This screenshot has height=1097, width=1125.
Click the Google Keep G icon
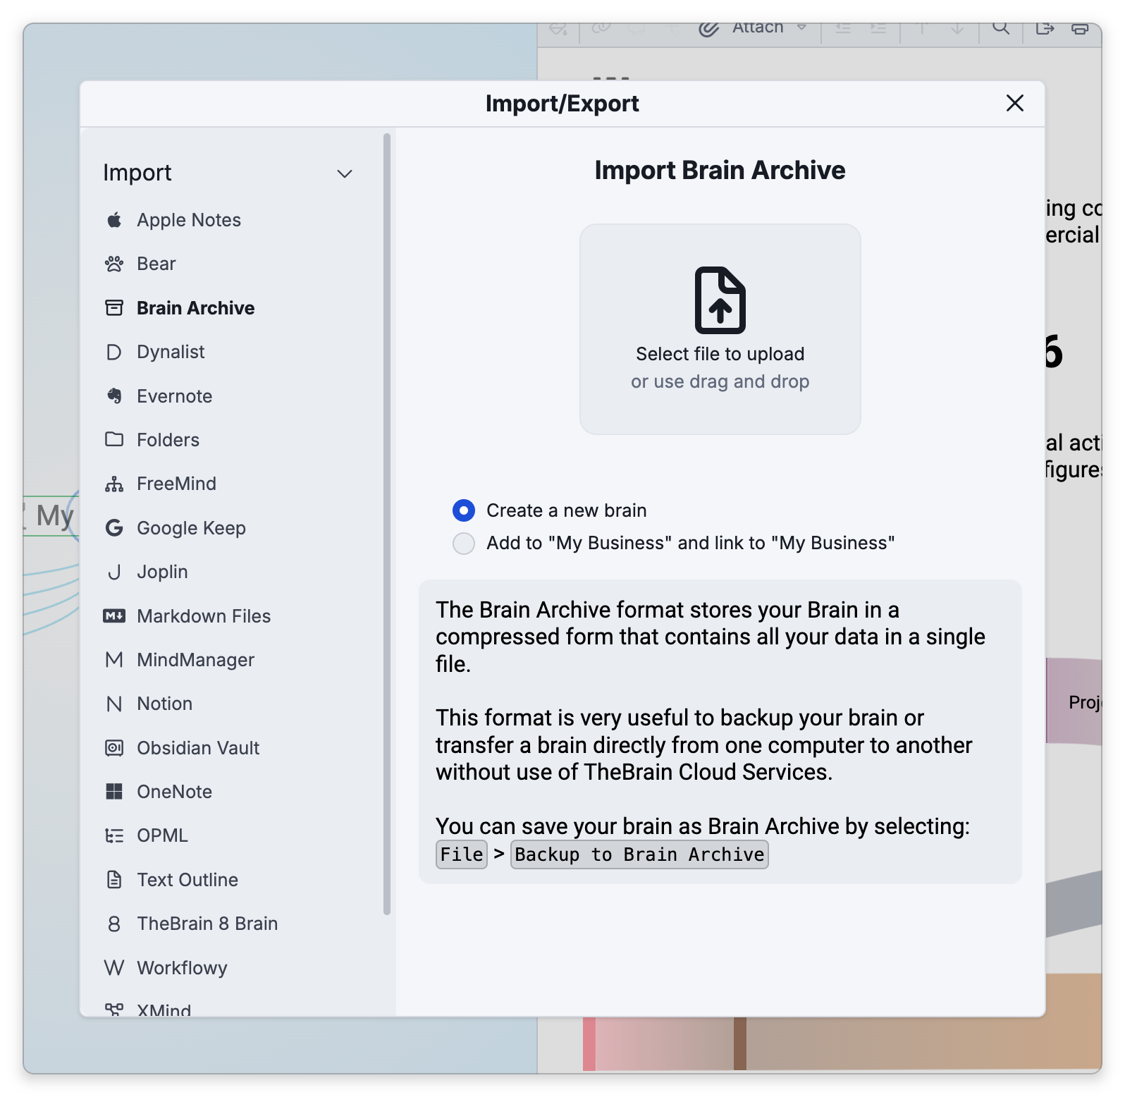click(114, 528)
